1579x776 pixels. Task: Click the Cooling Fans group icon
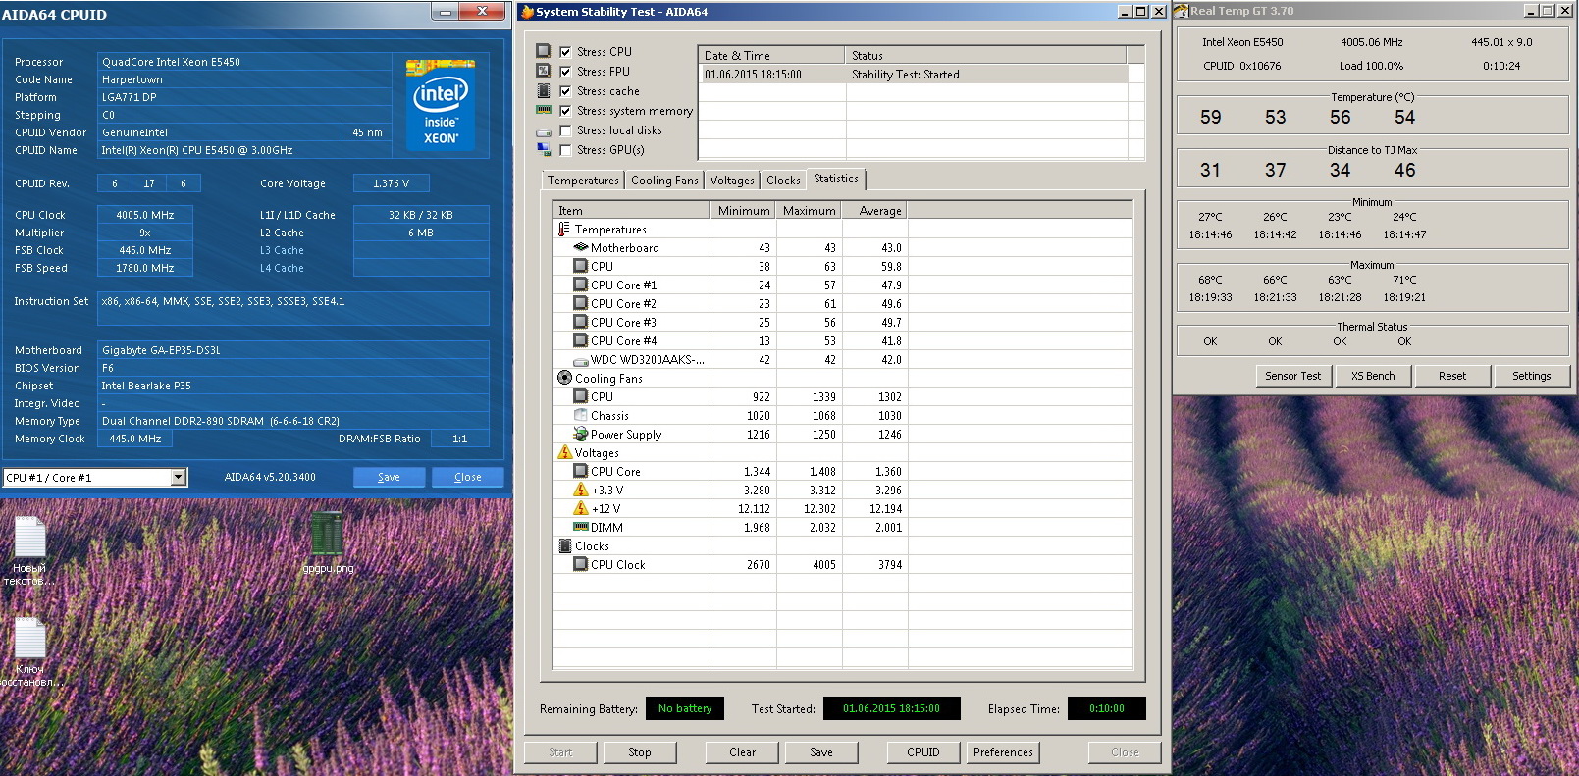point(564,378)
